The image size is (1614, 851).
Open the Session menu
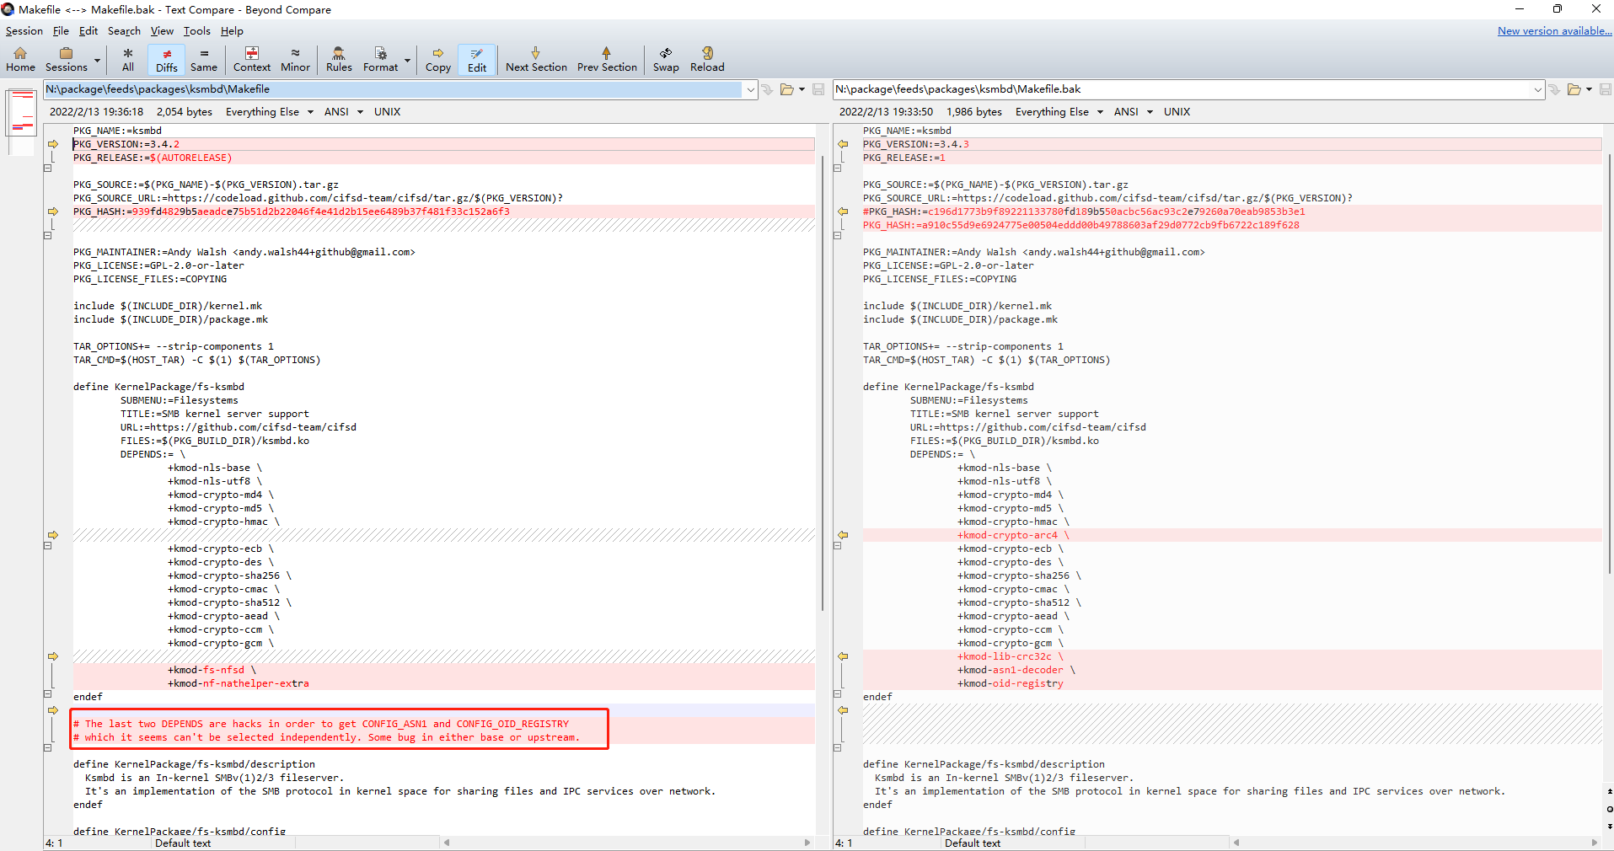click(x=24, y=31)
